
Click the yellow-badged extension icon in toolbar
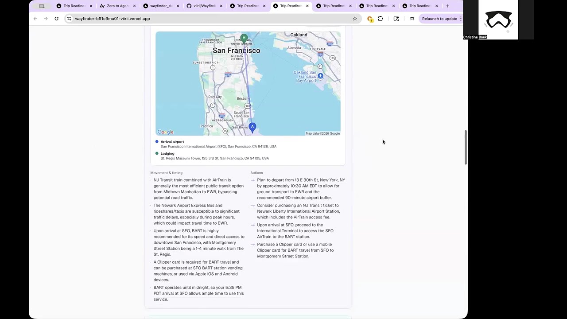pyautogui.click(x=370, y=19)
